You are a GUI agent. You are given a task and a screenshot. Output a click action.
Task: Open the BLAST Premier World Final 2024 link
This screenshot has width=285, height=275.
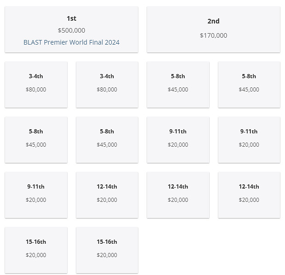click(x=71, y=42)
